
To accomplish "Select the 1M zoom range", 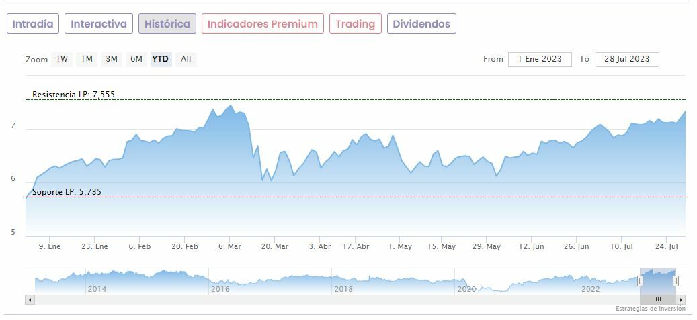I will click(x=87, y=59).
